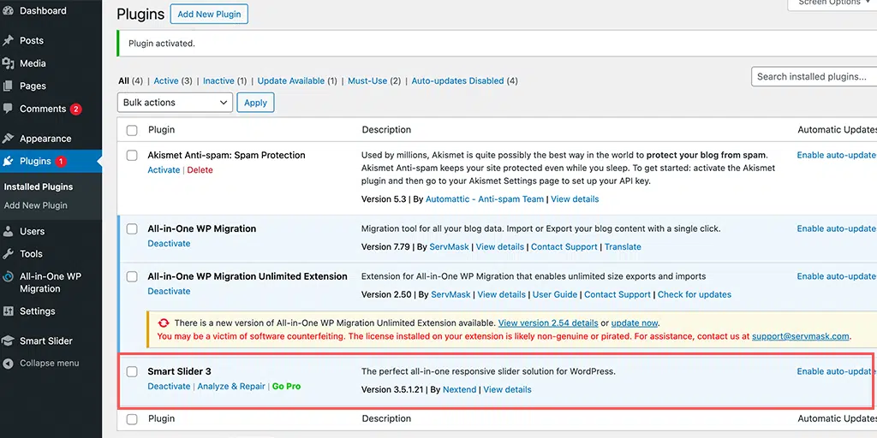This screenshot has height=438, width=877.
Task: Open Installed Plugins submenu item
Action: pyautogui.click(x=39, y=187)
